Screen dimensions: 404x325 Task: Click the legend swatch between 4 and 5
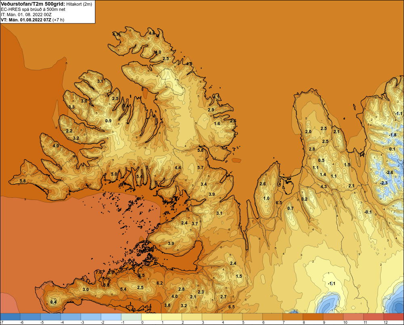coord(232,317)
